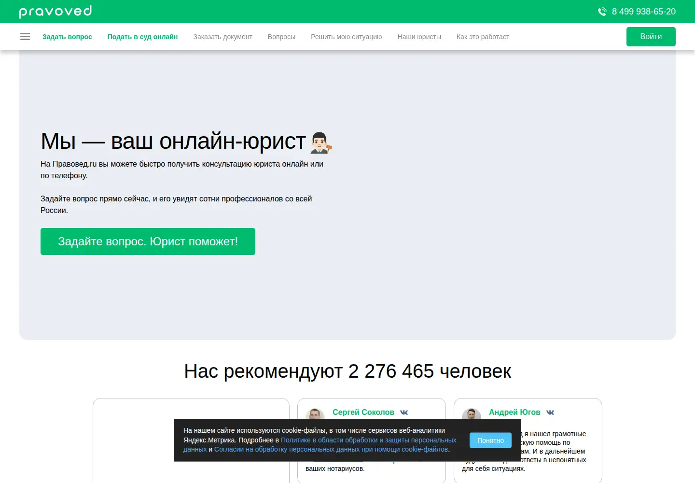Image resolution: width=695 pixels, height=483 pixels.
Task: Click Сергей Соколов's avatar photo
Action: pos(315,414)
